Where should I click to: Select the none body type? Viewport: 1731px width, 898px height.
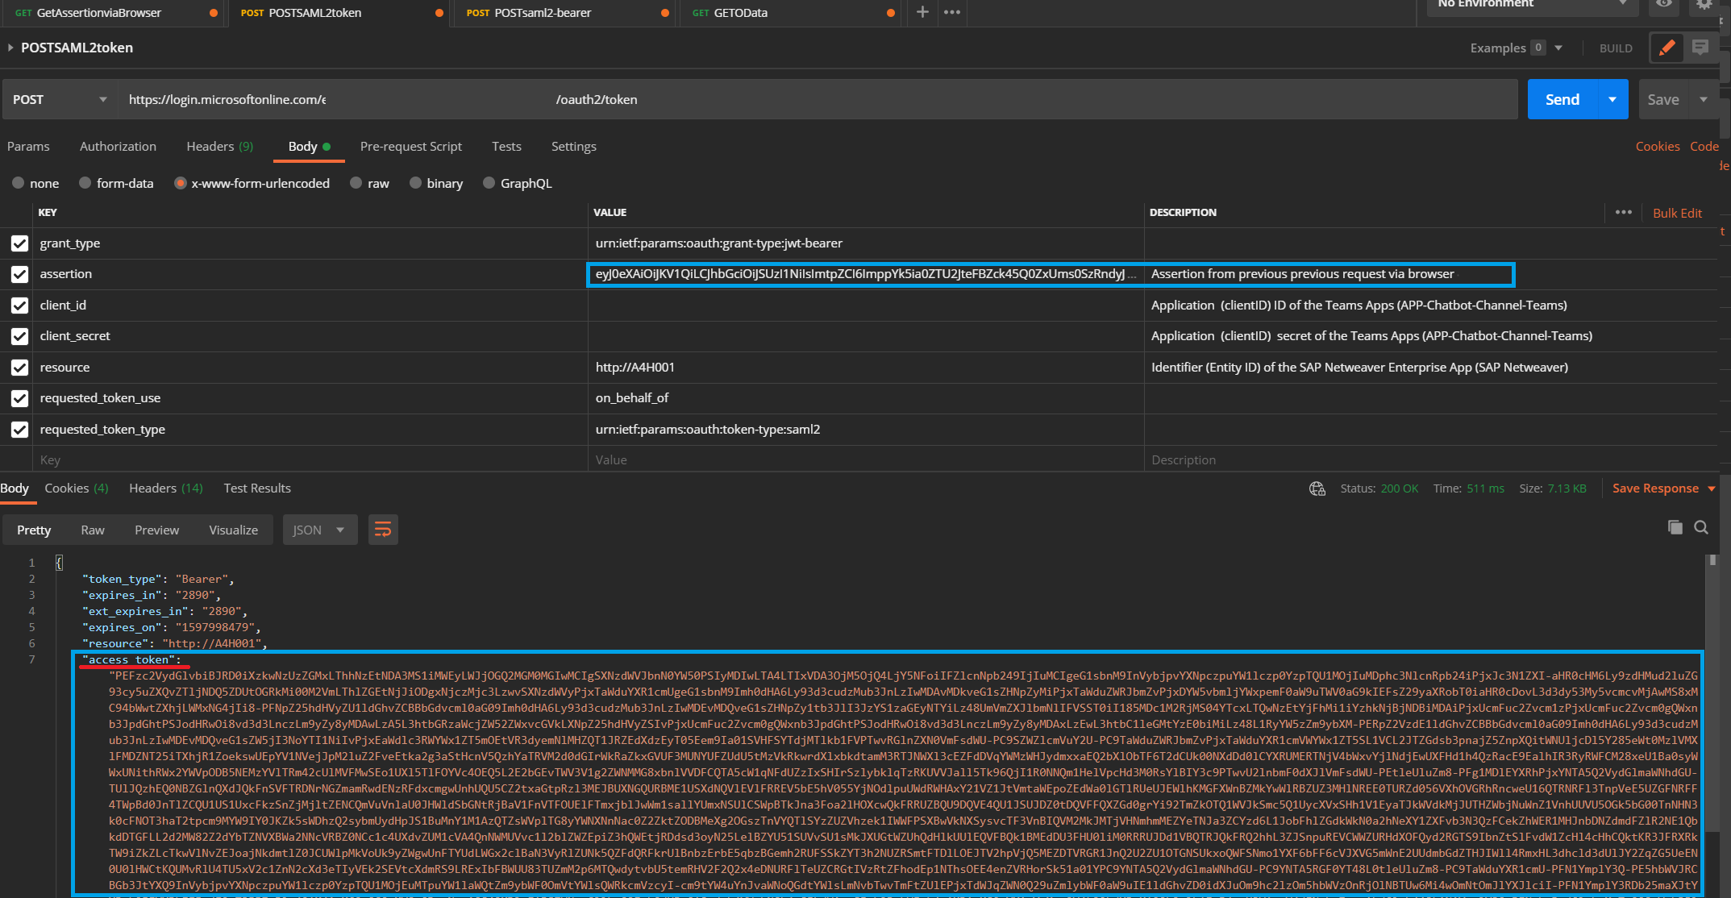tap(18, 183)
